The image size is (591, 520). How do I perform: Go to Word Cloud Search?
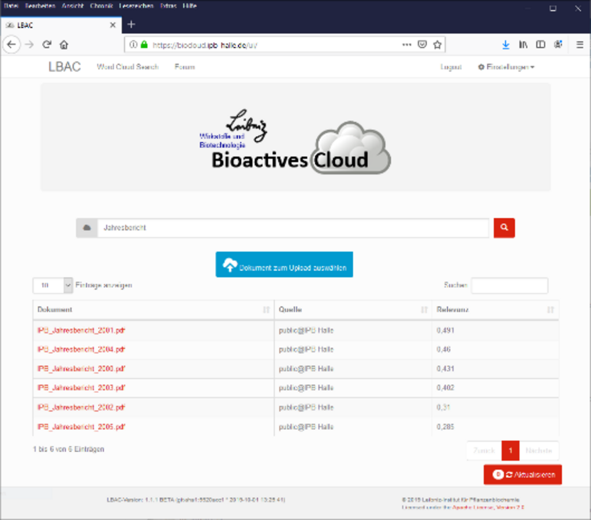point(128,67)
